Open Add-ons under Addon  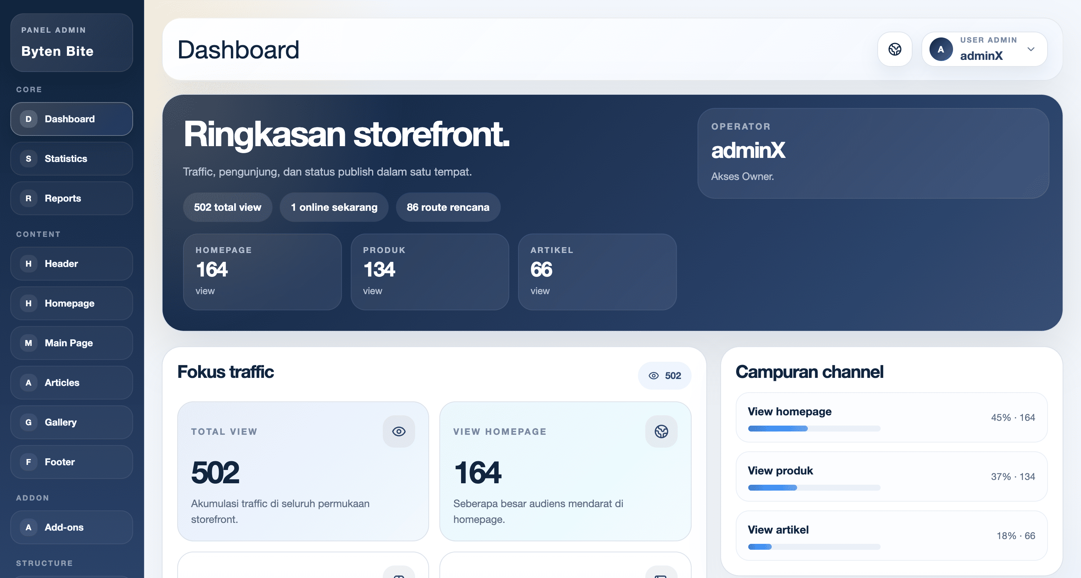coord(72,527)
